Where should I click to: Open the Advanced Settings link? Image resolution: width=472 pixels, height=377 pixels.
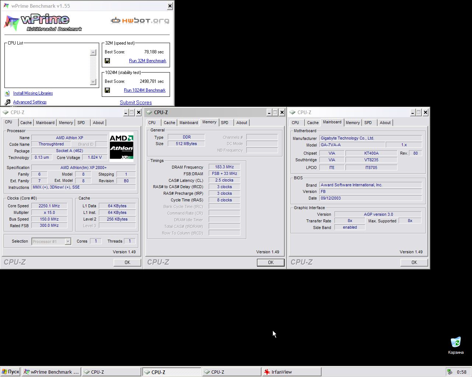click(x=30, y=102)
